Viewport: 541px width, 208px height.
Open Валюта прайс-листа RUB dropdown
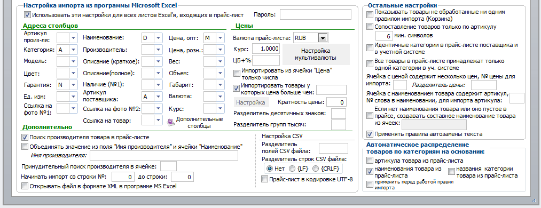pos(323,38)
